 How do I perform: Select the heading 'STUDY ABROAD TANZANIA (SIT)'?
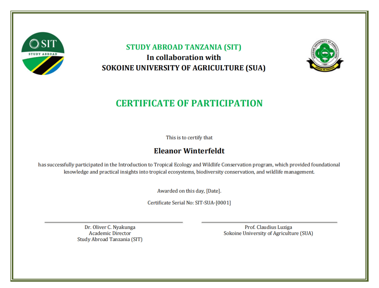click(x=184, y=47)
